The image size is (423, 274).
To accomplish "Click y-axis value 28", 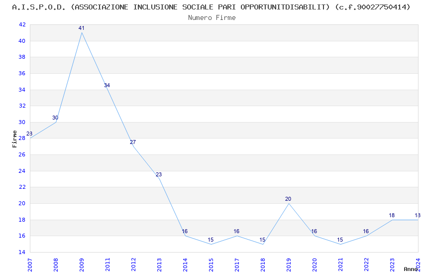I will tap(22, 138).
